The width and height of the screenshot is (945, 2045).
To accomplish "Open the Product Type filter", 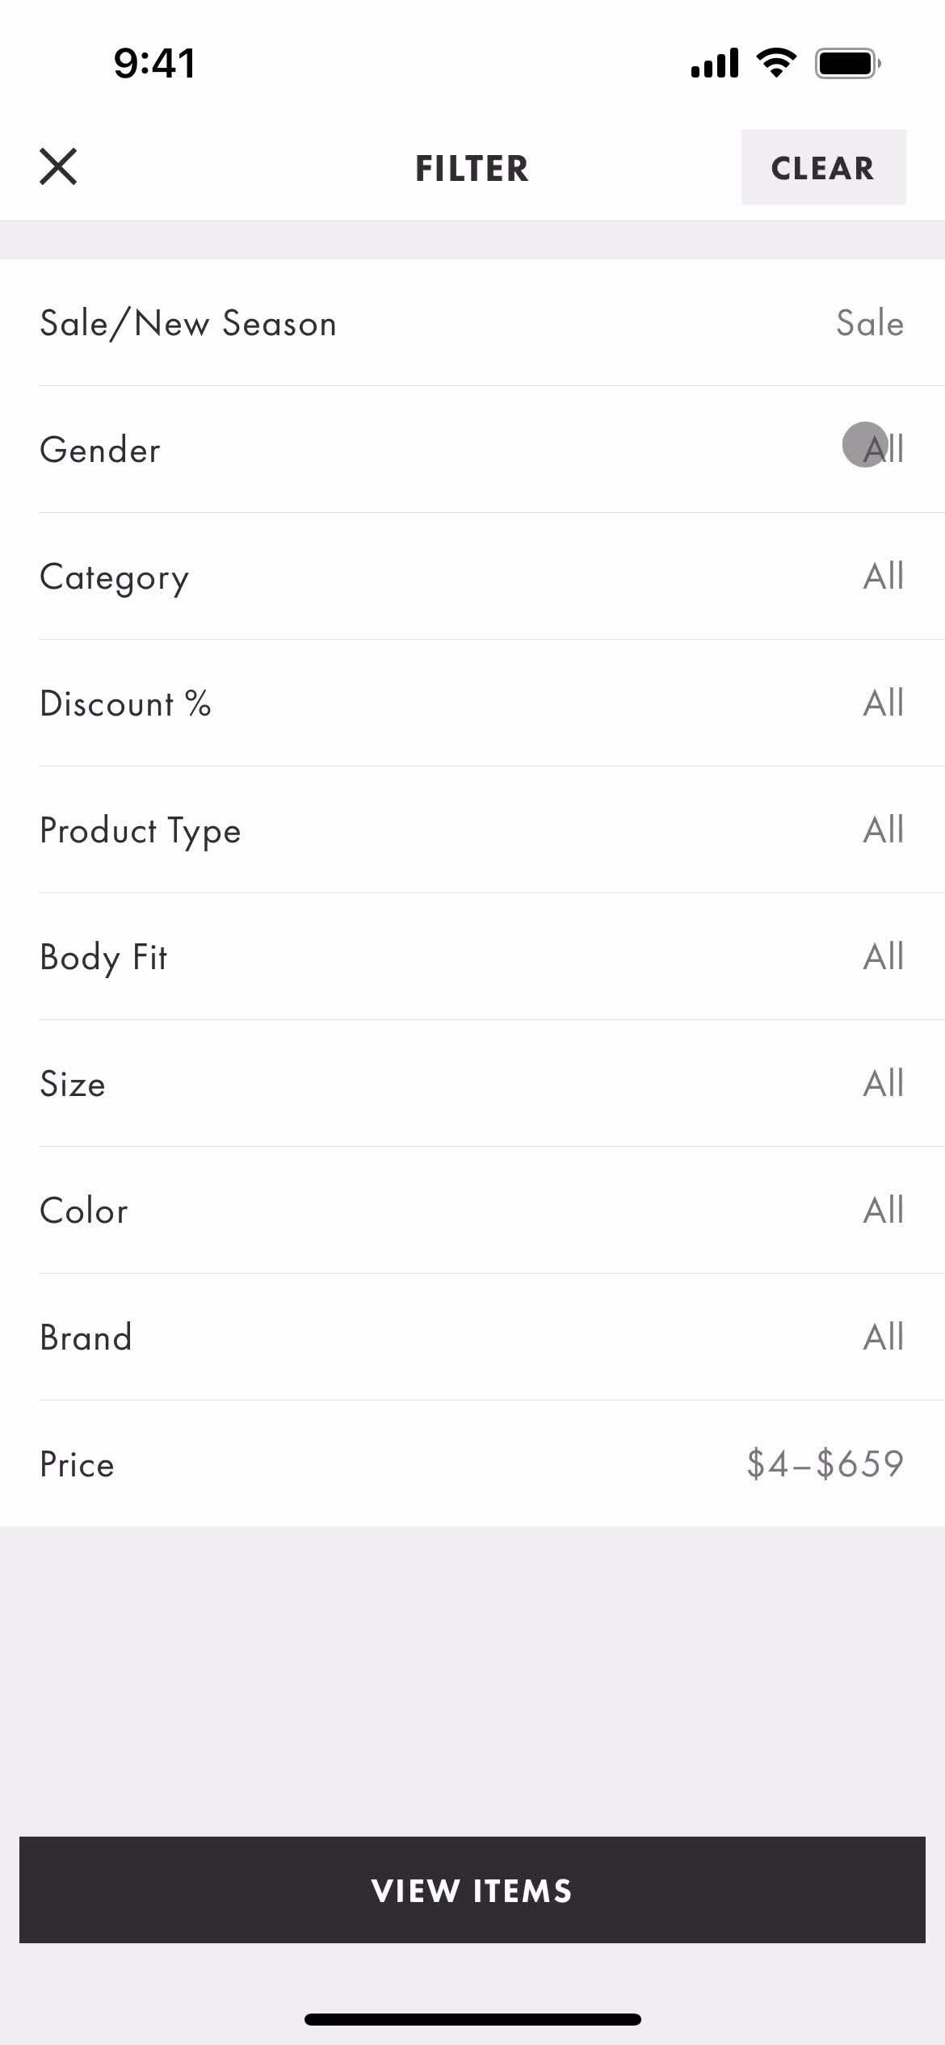I will (472, 829).
